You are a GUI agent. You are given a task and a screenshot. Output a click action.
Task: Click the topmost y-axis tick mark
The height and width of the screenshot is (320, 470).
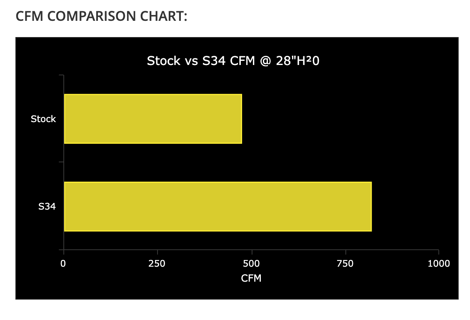tap(61, 75)
